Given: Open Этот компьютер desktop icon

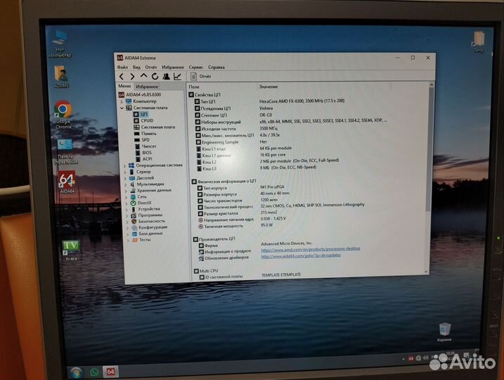Looking at the screenshot, I should 60,44.
